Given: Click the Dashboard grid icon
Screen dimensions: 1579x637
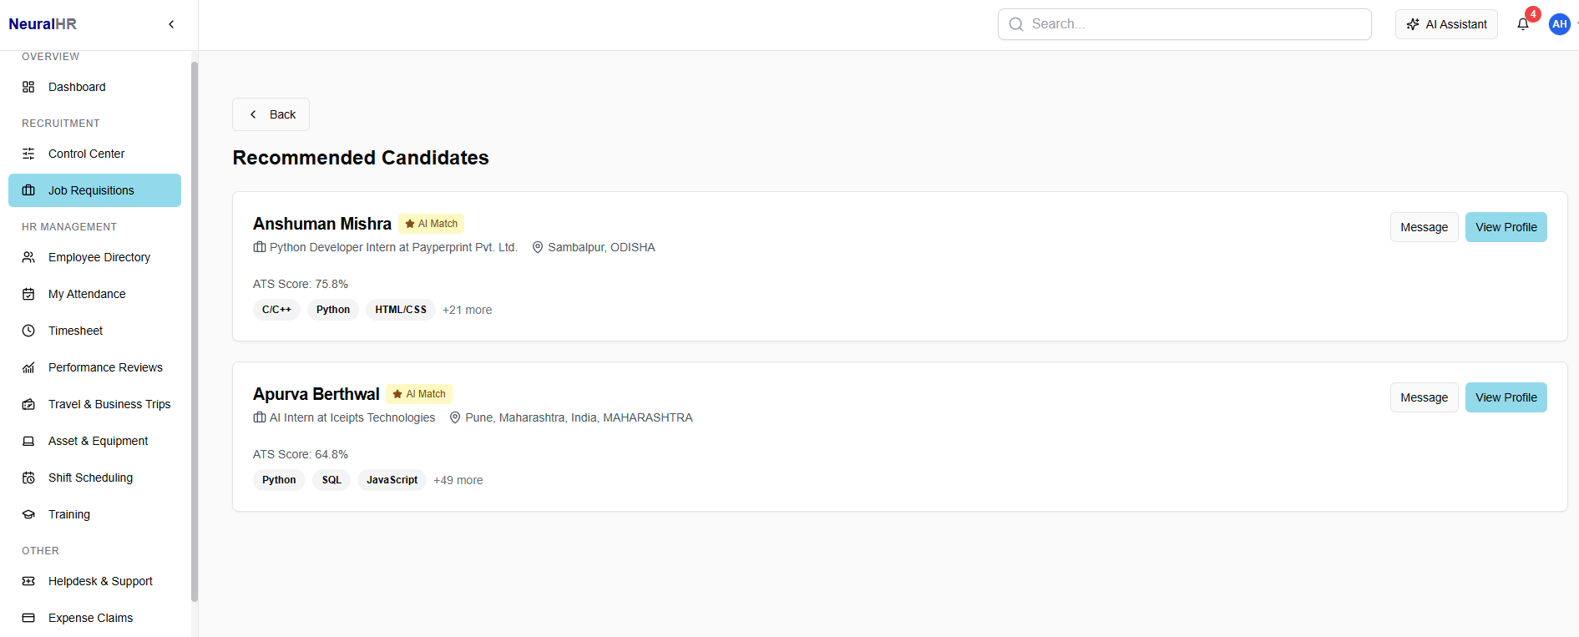Looking at the screenshot, I should click(28, 87).
